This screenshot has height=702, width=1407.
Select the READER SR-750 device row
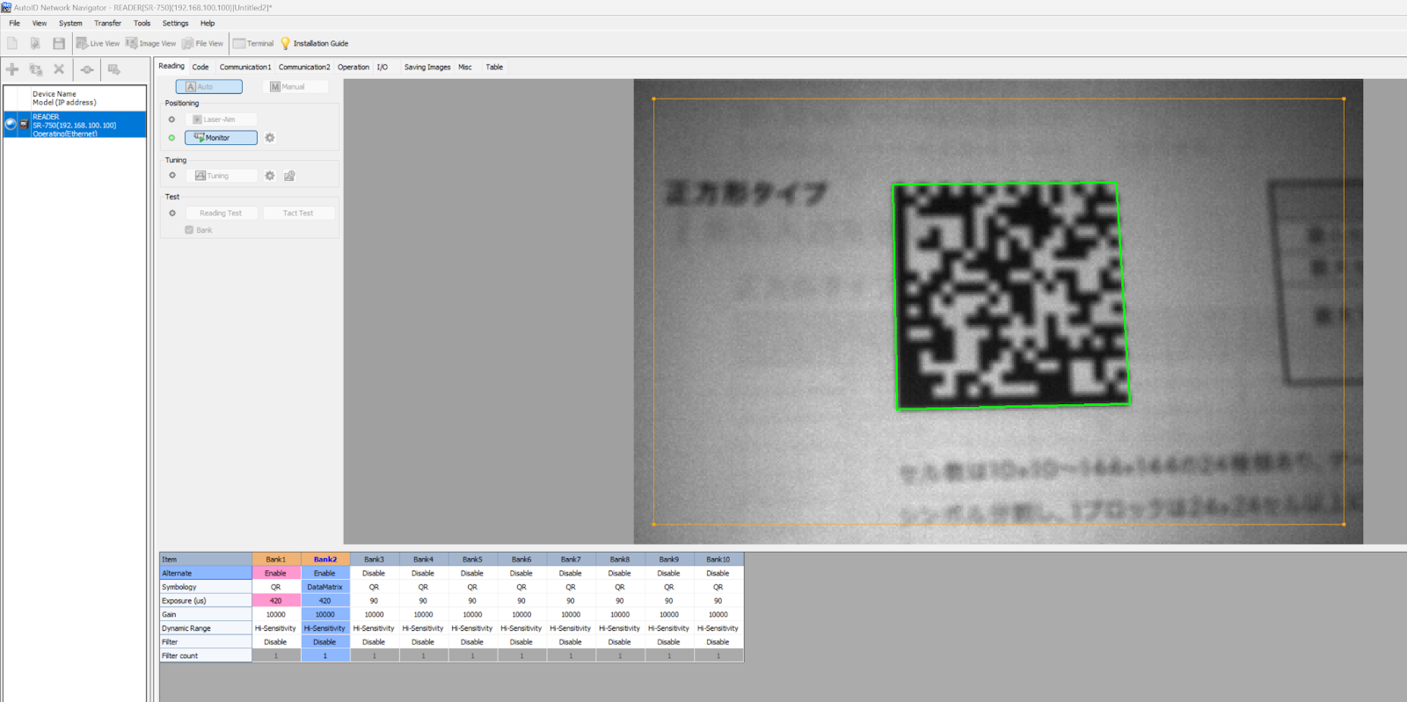click(x=75, y=125)
